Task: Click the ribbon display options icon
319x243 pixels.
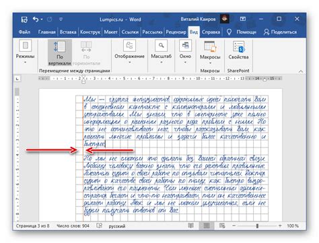Action: [243, 19]
